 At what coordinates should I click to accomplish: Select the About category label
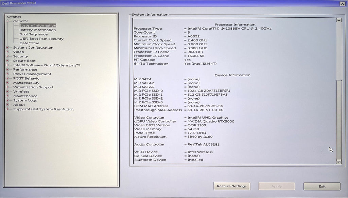pyautogui.click(x=19, y=105)
